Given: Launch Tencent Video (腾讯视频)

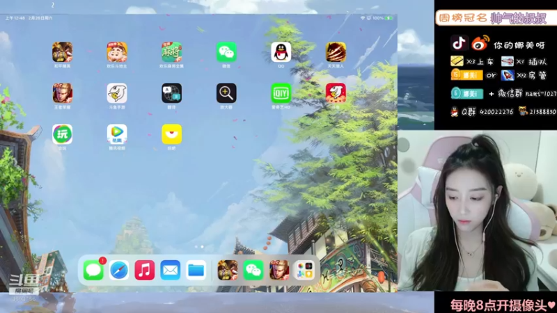Looking at the screenshot, I should (117, 134).
